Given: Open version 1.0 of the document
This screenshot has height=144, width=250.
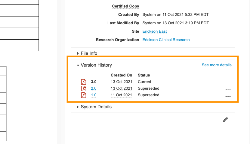Looking at the screenshot, I should tap(94, 95).
